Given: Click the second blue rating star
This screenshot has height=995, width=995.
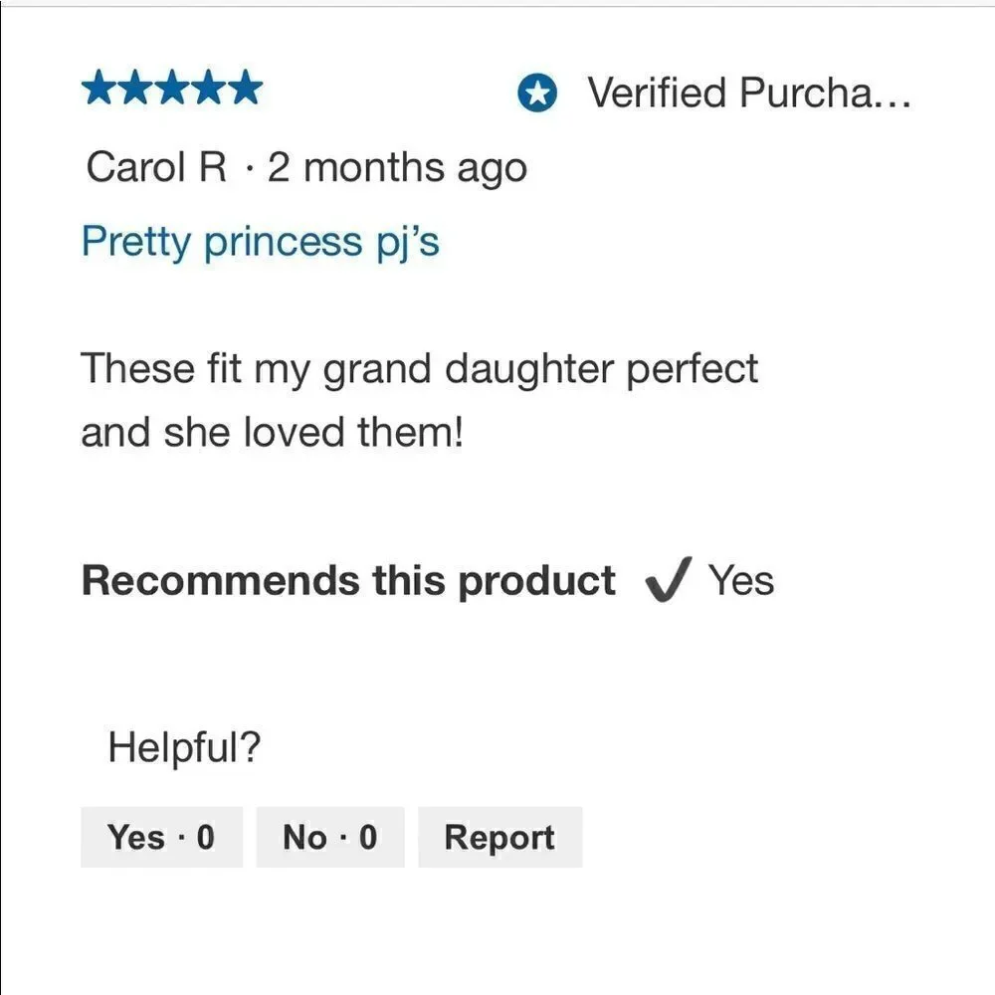Looking at the screenshot, I should click(136, 88).
